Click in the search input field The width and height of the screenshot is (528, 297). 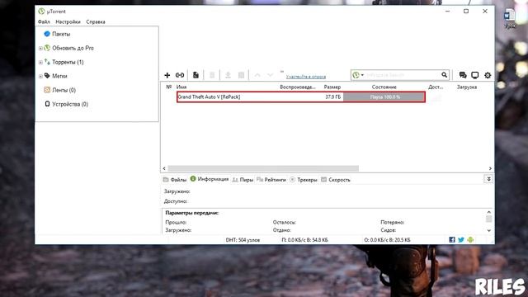pyautogui.click(x=403, y=75)
